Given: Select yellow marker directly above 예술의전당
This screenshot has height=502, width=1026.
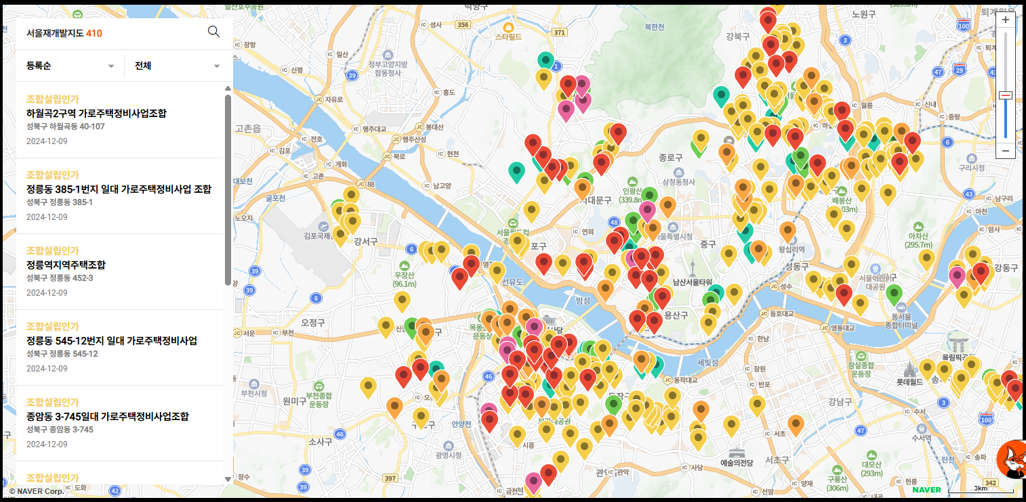Looking at the screenshot, I should [731, 426].
